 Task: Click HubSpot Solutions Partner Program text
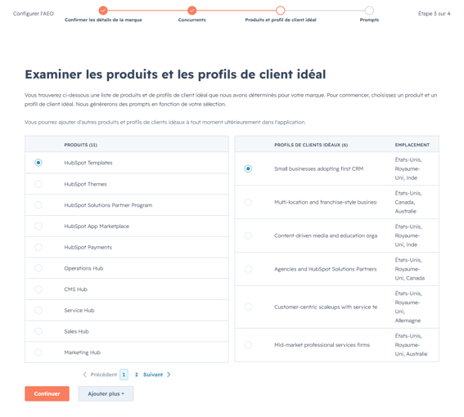[108, 205]
